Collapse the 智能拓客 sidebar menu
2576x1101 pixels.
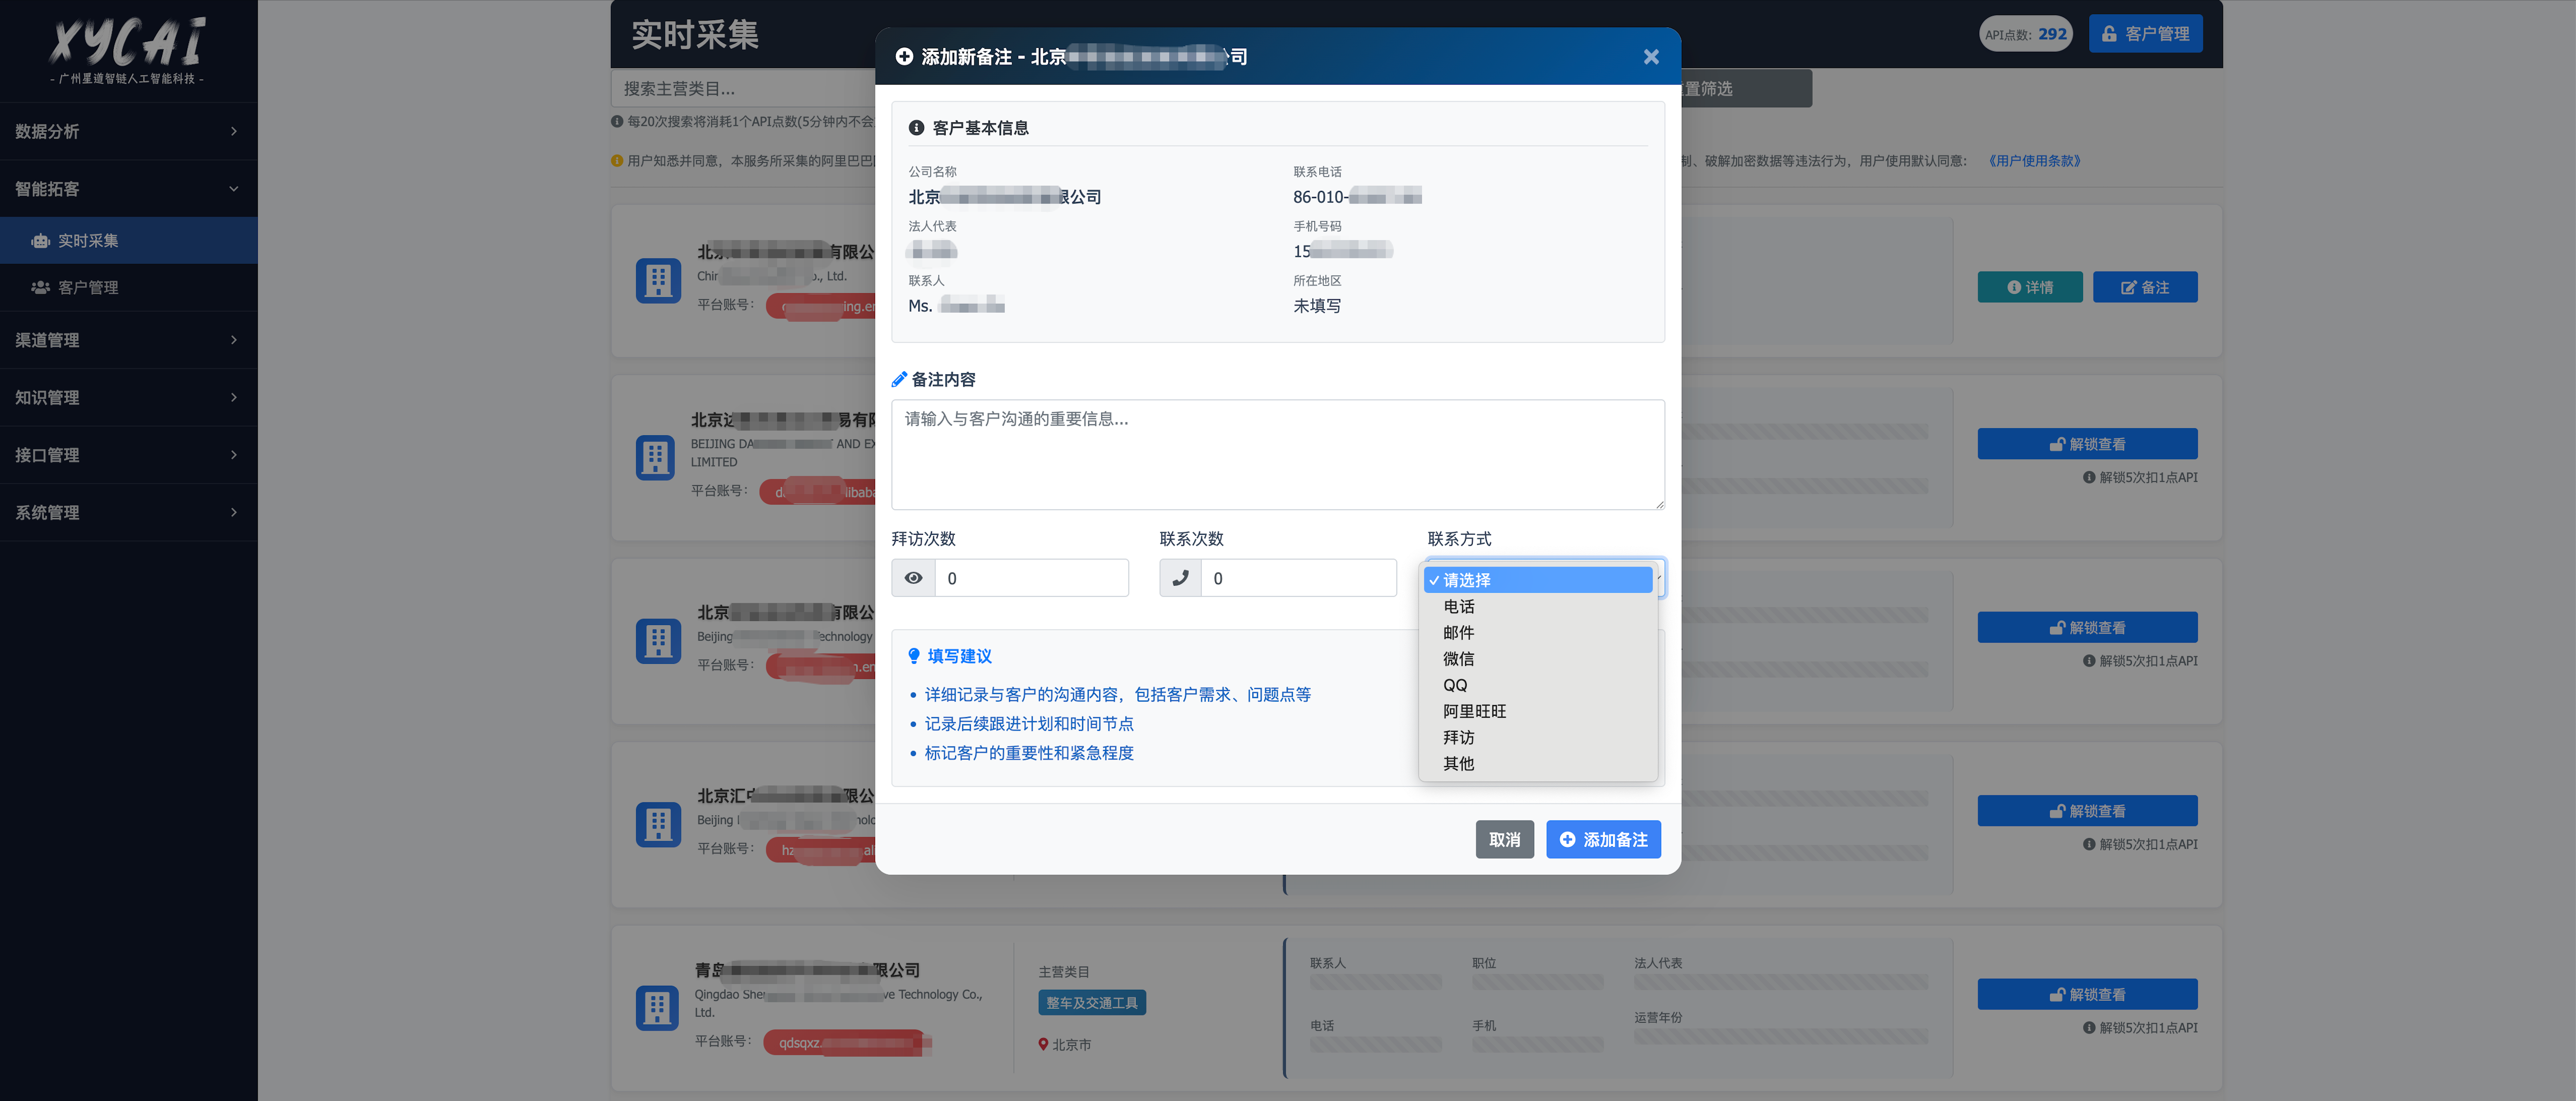(x=128, y=189)
